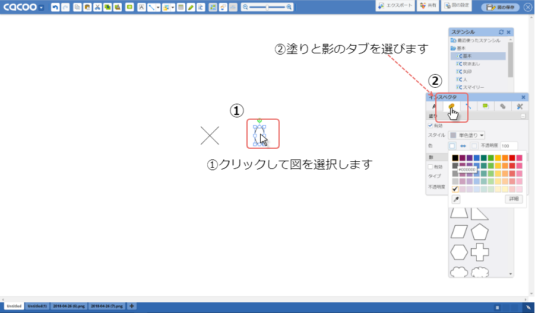
Task: Select the Line drawing tool
Action: coord(151,7)
